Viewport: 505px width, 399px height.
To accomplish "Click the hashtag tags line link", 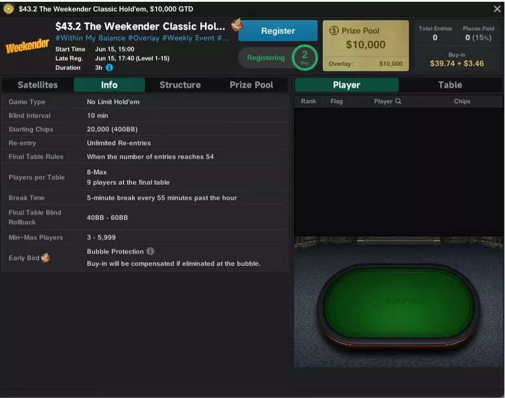I will [x=142, y=38].
